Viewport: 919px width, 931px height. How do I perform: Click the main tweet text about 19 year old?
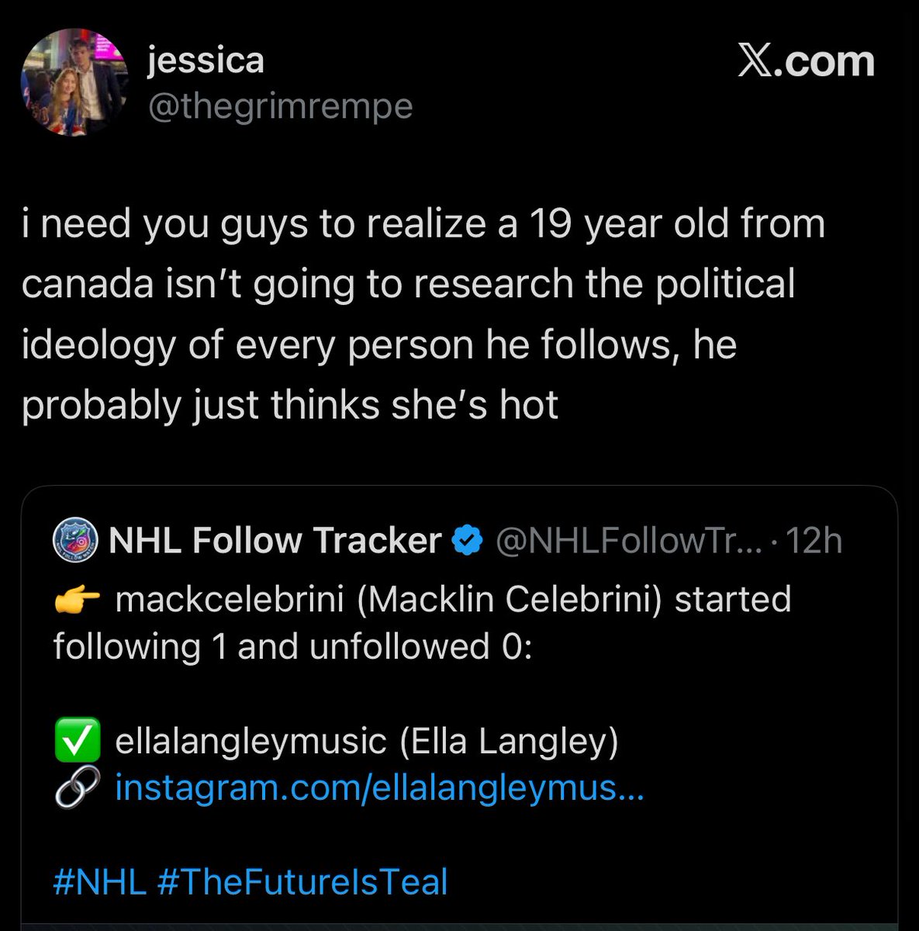coord(423,313)
